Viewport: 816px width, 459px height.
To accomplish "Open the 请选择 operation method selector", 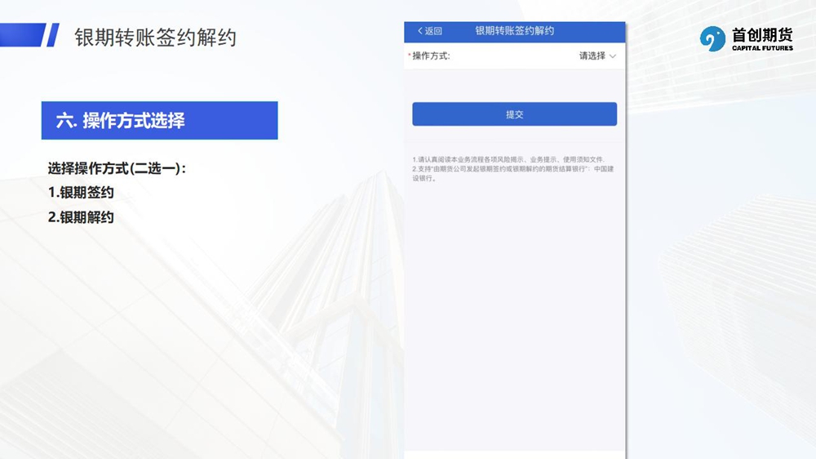I will click(x=592, y=56).
